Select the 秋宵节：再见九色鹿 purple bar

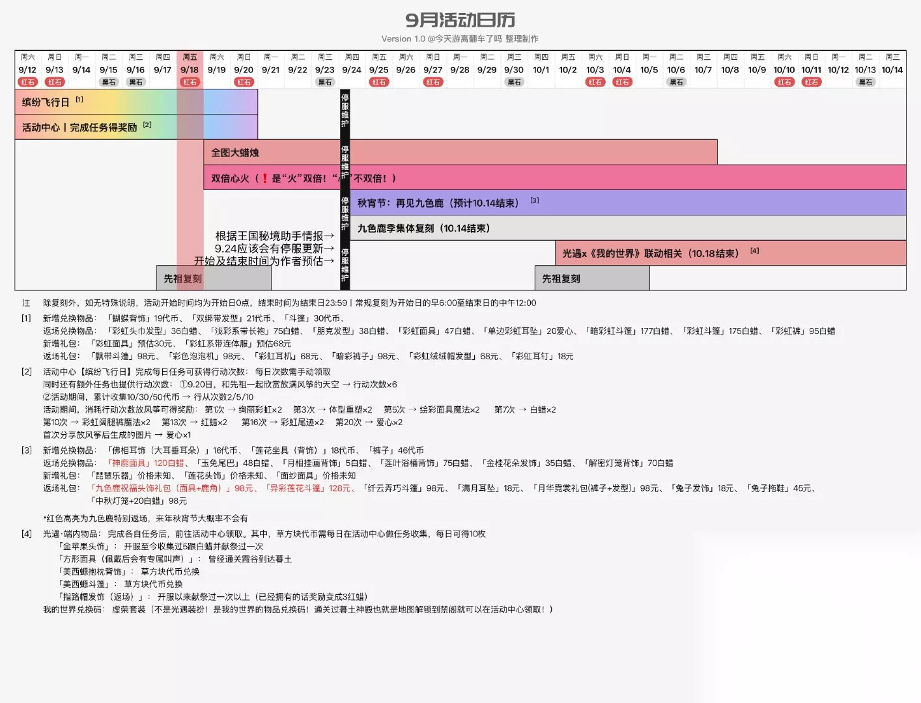(628, 202)
